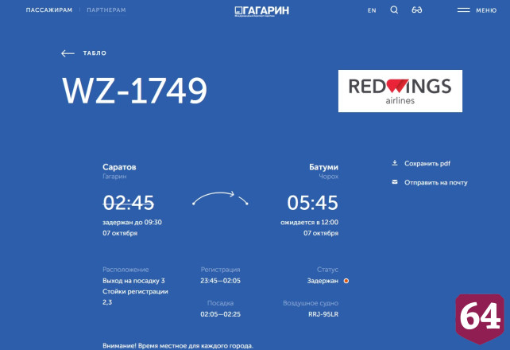Click the Сохранить pdf link
This screenshot has height=350, width=510.
427,163
